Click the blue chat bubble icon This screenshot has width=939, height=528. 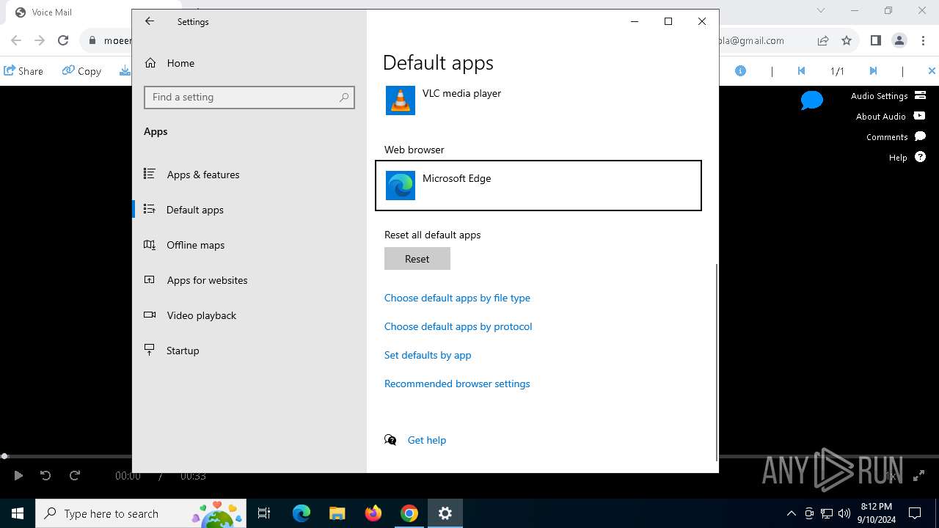pyautogui.click(x=812, y=100)
